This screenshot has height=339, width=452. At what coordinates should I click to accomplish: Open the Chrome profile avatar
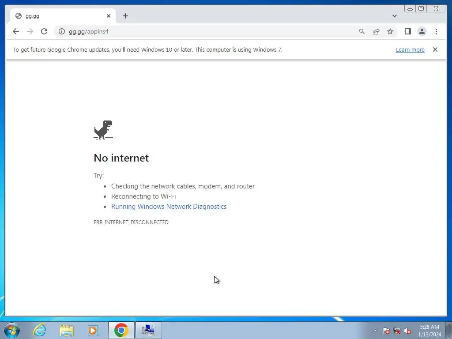[422, 31]
